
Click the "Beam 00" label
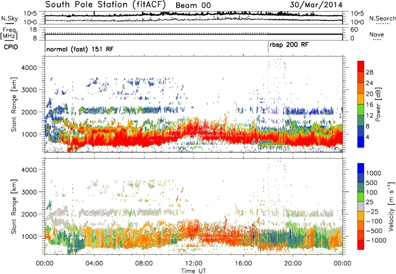[193, 5]
